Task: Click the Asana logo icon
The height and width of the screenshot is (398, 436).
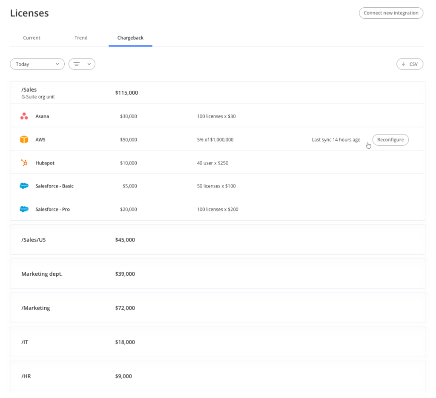Action: click(24, 116)
